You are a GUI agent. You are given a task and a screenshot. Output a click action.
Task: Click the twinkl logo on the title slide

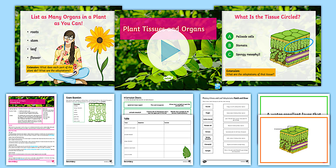[168, 78]
